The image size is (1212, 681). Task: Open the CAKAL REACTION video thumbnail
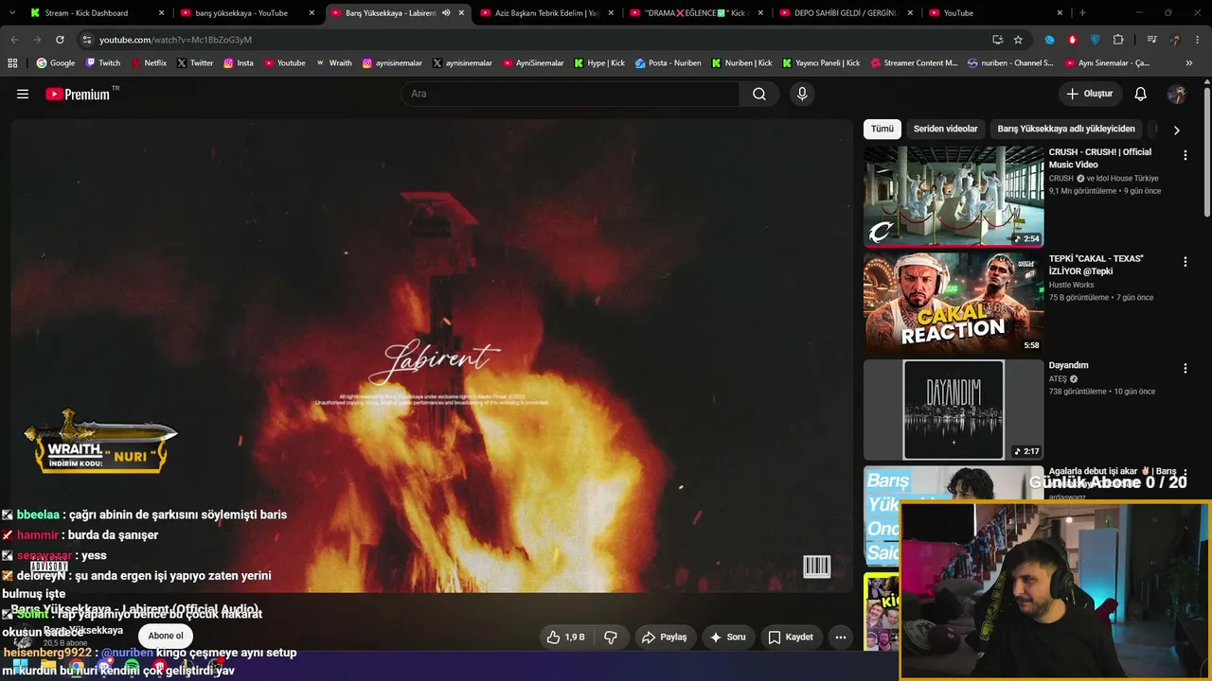pyautogui.click(x=954, y=303)
